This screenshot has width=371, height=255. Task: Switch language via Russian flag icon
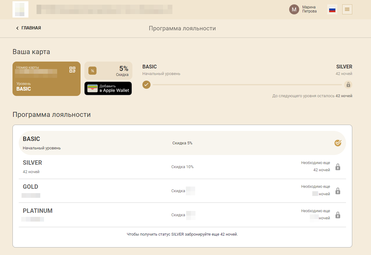[x=332, y=9]
